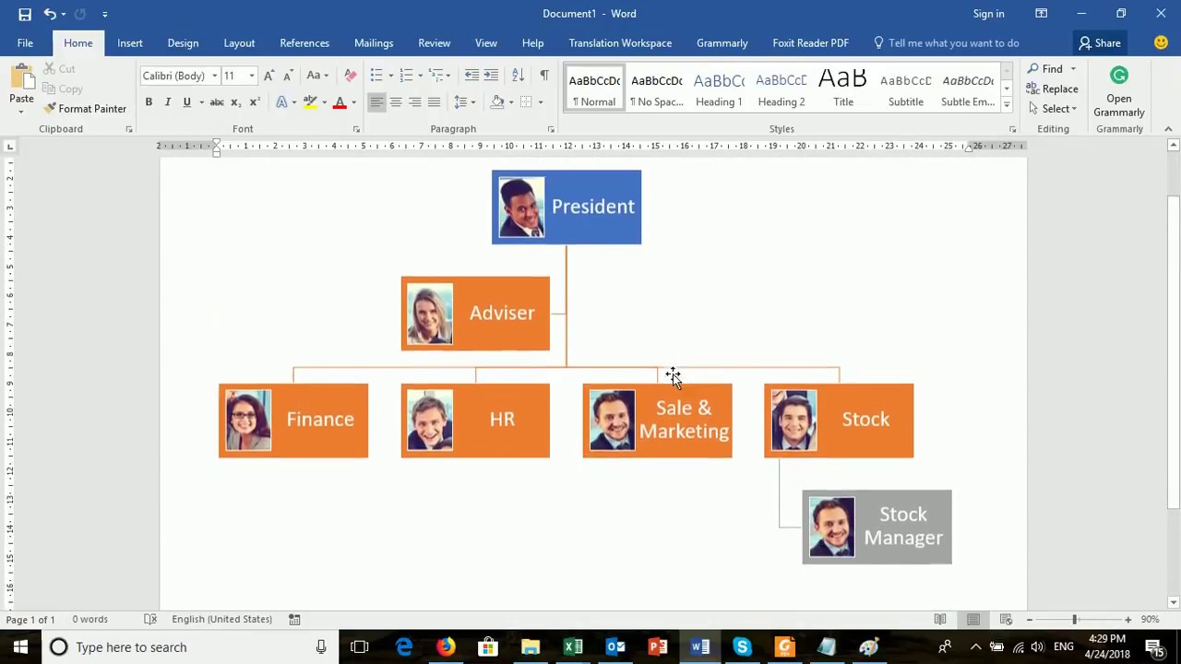Apply superscript formatting
Viewport: 1181px width, 664px height.
(x=255, y=102)
